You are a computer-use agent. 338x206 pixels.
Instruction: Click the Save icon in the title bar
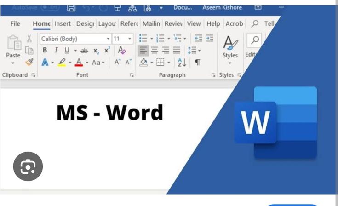71,8
